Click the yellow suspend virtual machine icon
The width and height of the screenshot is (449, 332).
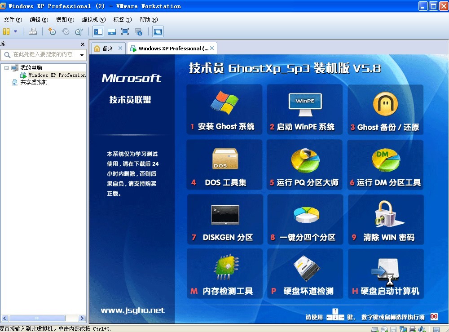6,31
